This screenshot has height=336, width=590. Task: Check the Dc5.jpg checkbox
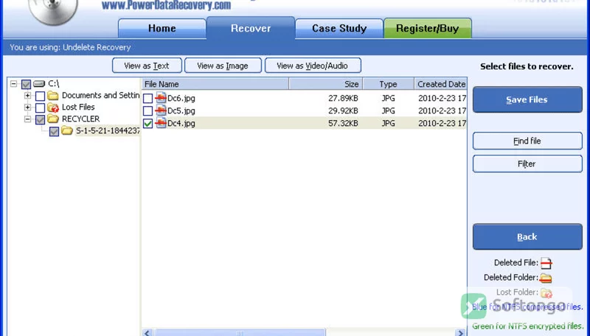pos(148,111)
